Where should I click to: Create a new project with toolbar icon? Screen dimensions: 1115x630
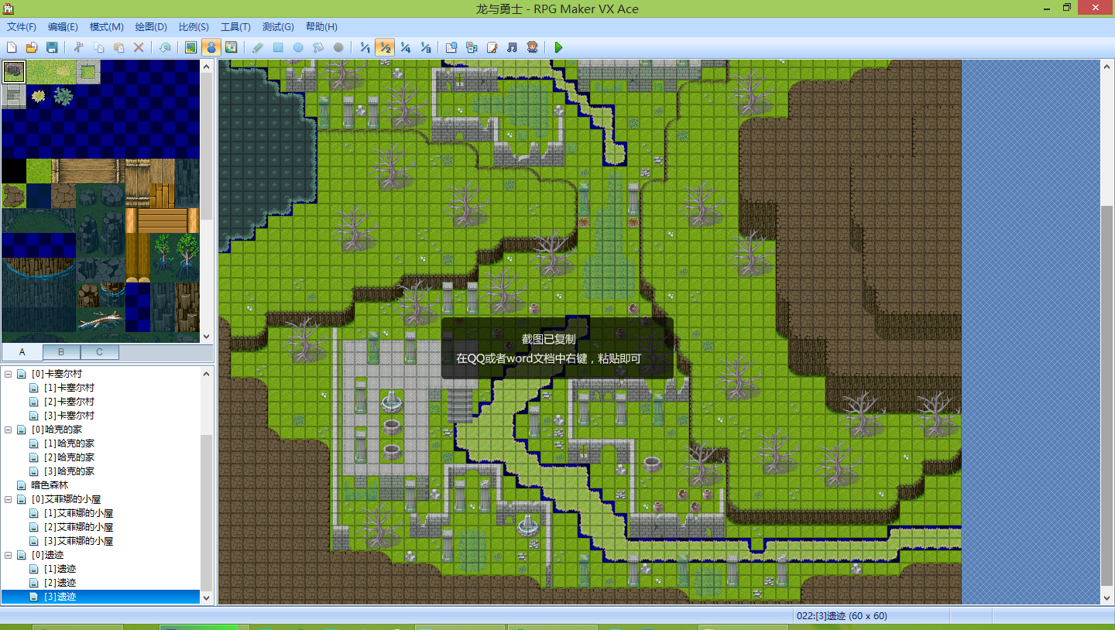point(12,47)
